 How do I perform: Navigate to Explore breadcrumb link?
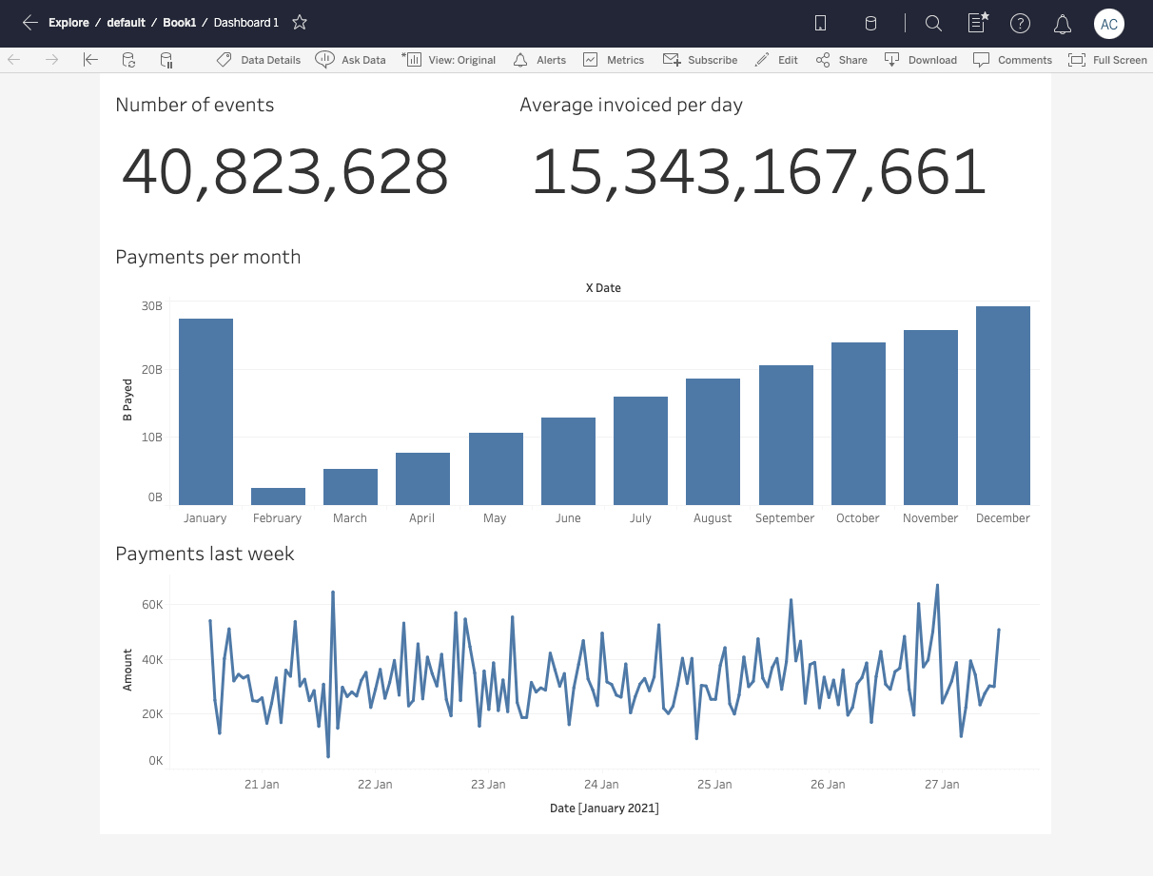[x=68, y=22]
